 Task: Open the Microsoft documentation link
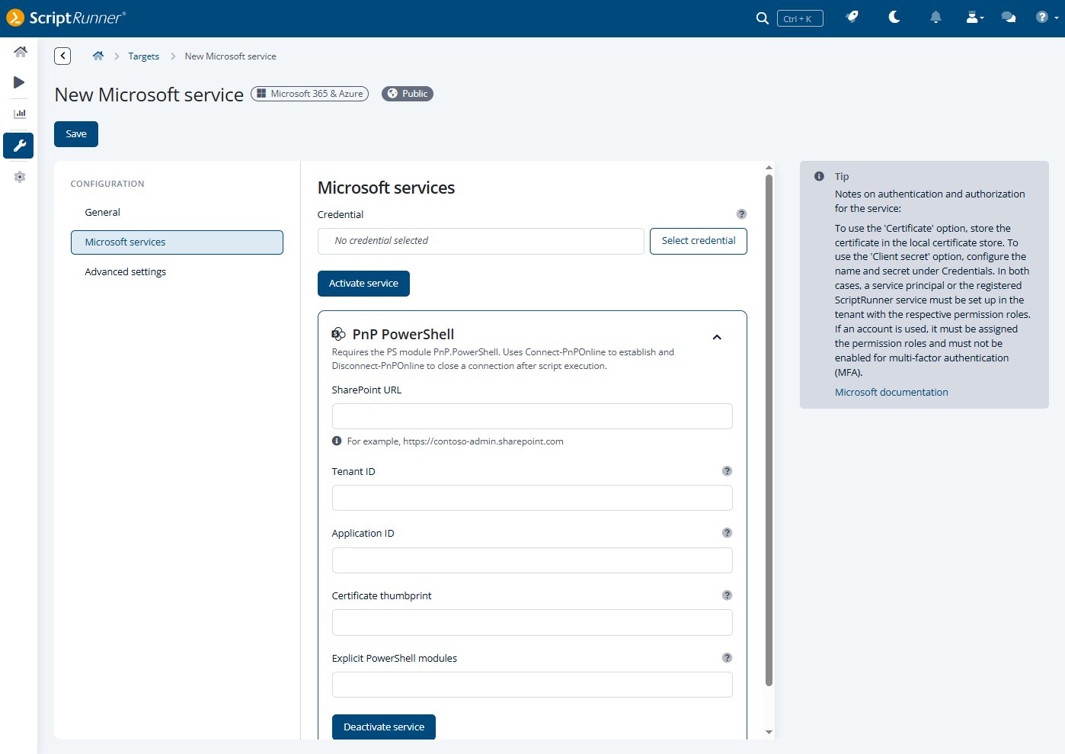891,393
